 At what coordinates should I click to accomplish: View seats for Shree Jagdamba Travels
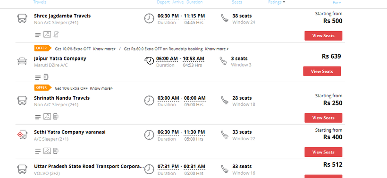coord(323,35)
